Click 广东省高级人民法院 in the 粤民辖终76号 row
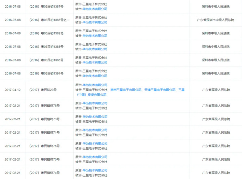The image size is (242, 179). click(x=216, y=105)
